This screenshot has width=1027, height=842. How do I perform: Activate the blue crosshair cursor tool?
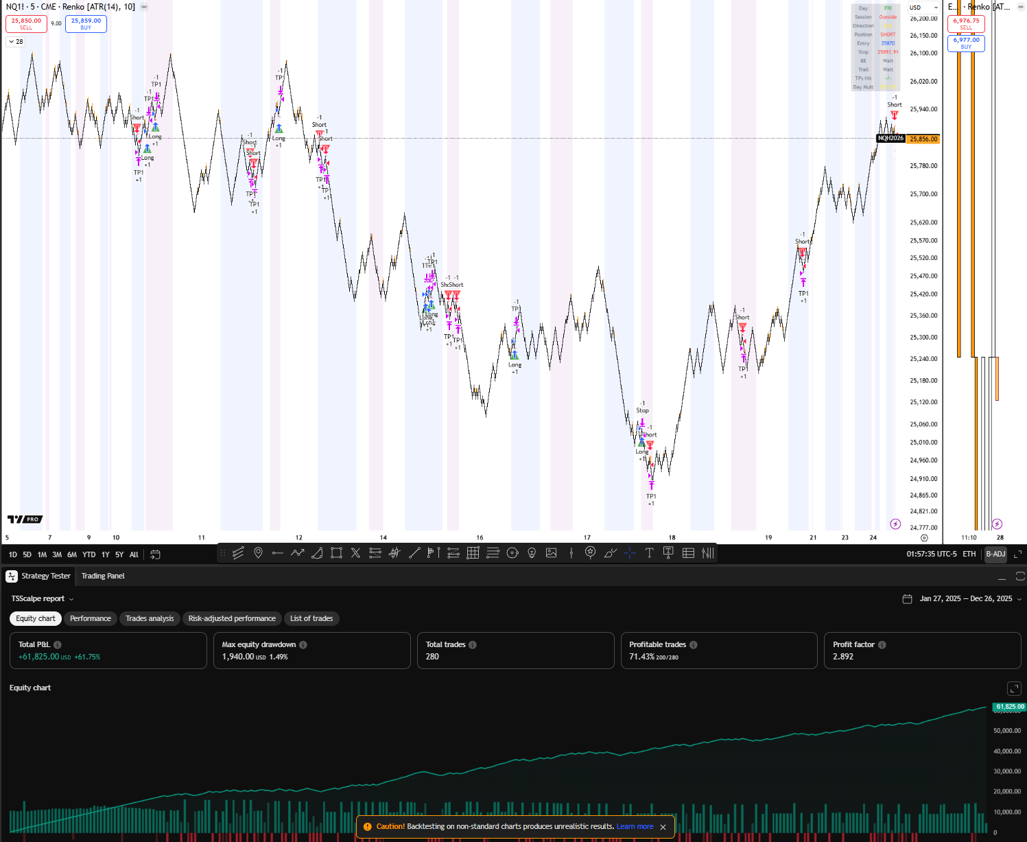pos(630,553)
